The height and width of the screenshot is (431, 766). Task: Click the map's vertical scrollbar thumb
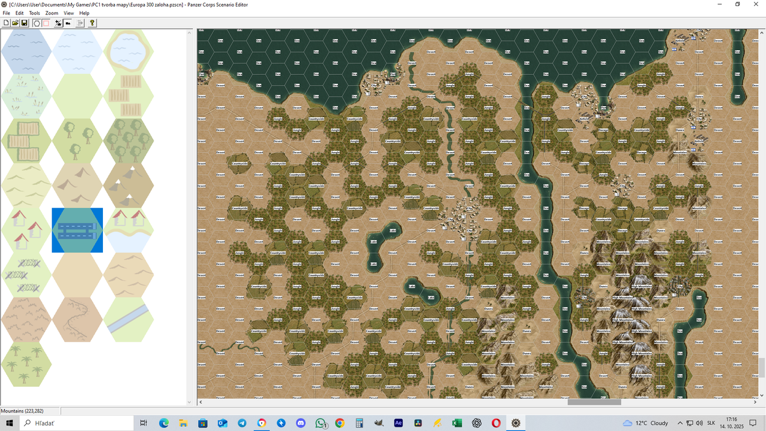[x=762, y=367]
